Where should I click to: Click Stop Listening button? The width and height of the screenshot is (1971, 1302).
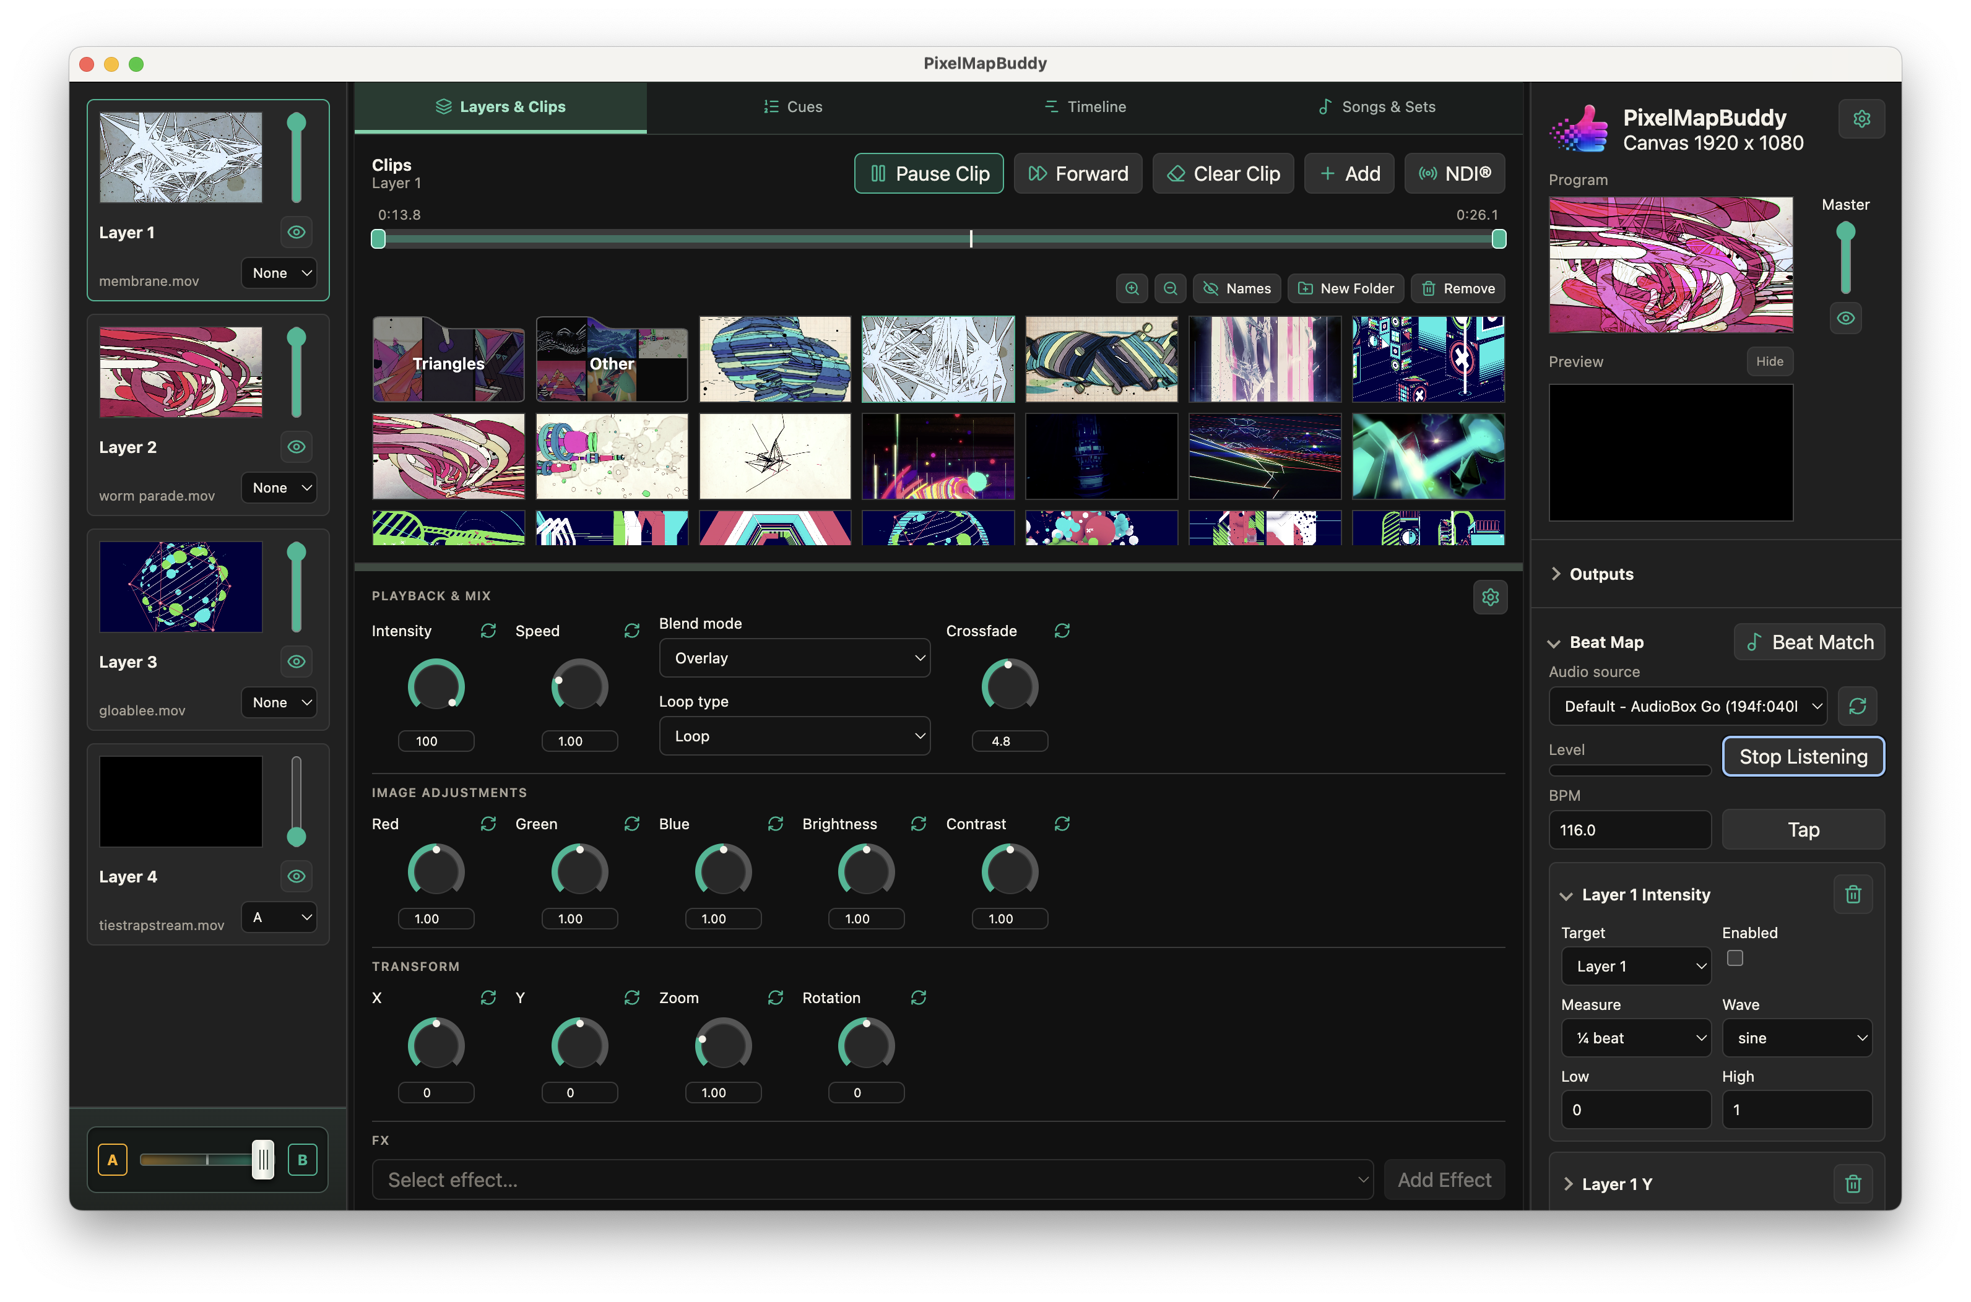pos(1803,756)
